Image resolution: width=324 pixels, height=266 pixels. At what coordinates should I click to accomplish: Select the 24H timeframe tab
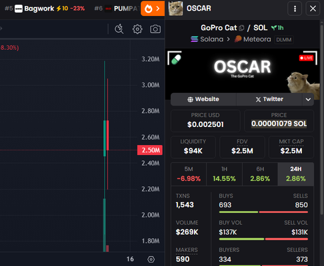296,174
